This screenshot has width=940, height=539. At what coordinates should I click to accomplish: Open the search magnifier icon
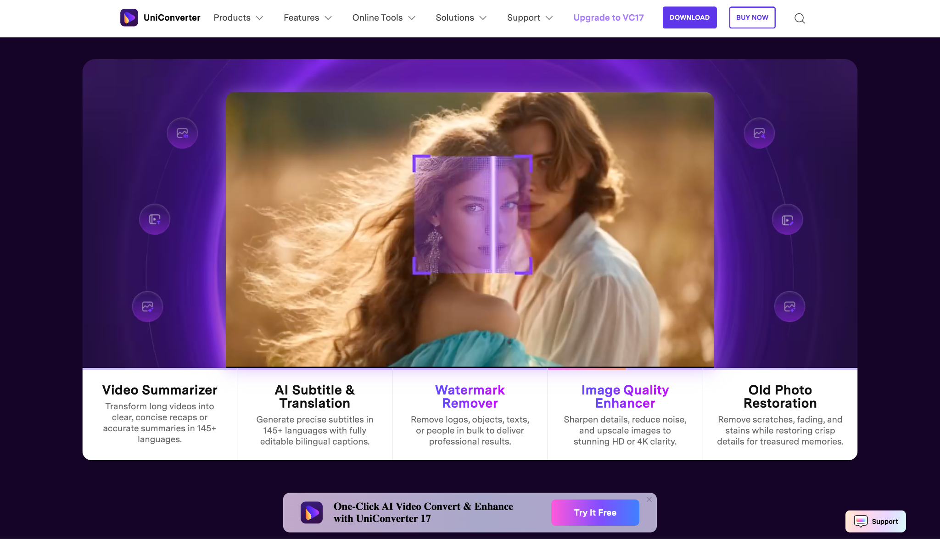pos(800,18)
